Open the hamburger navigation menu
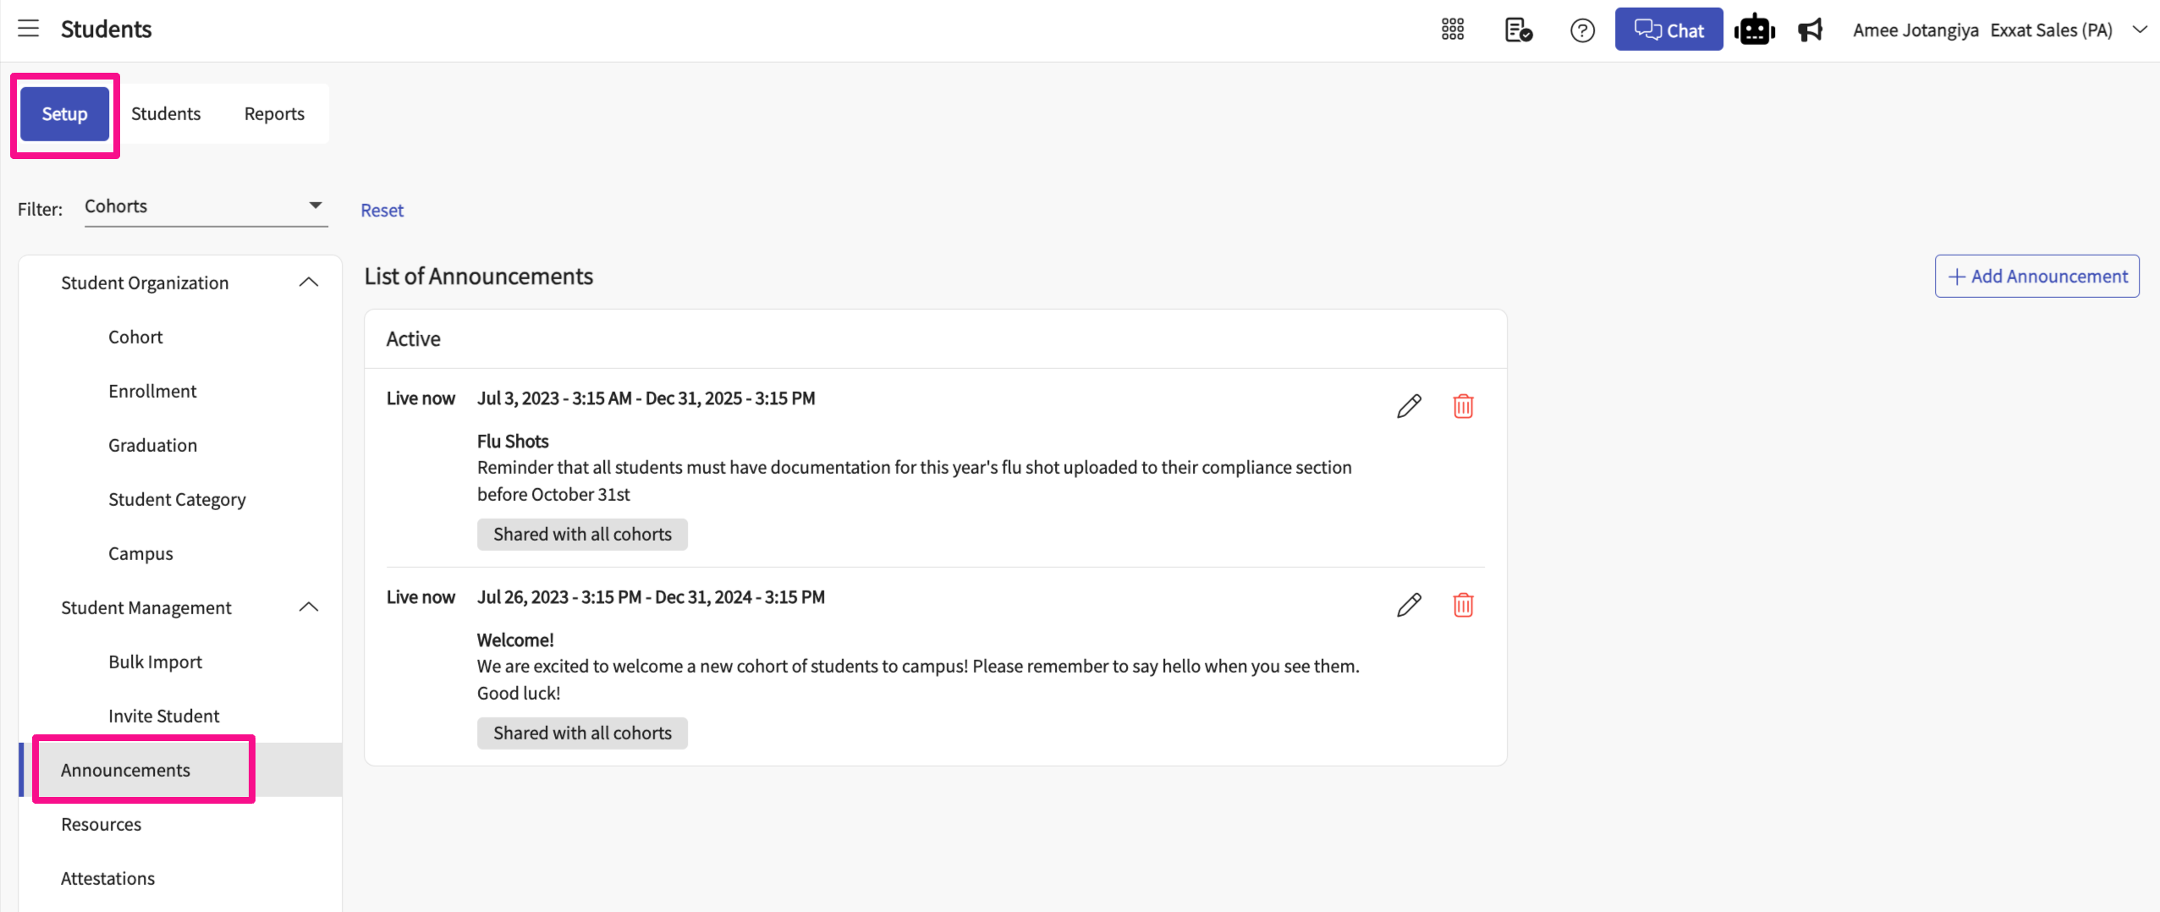 coord(29,29)
